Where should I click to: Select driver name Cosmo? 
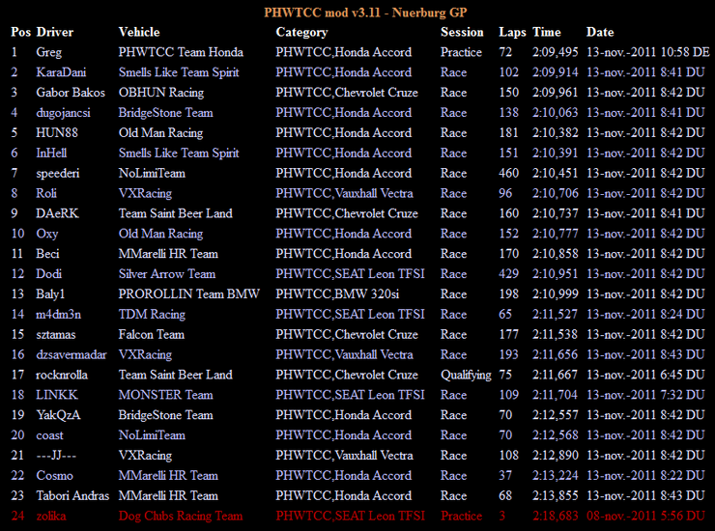point(55,475)
